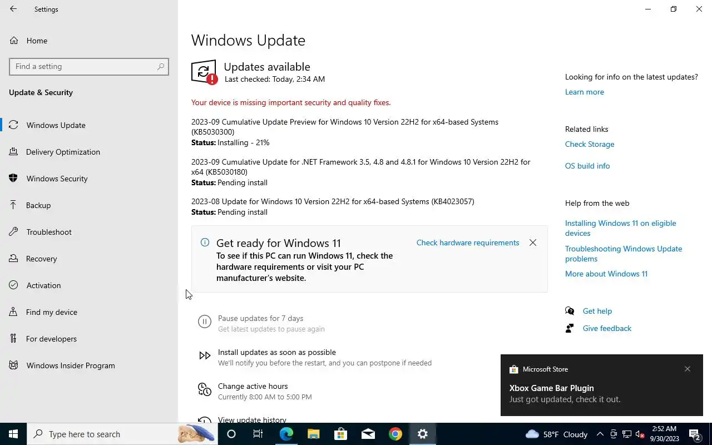Open the Check Storage link
This screenshot has width=712, height=445.
click(x=590, y=144)
